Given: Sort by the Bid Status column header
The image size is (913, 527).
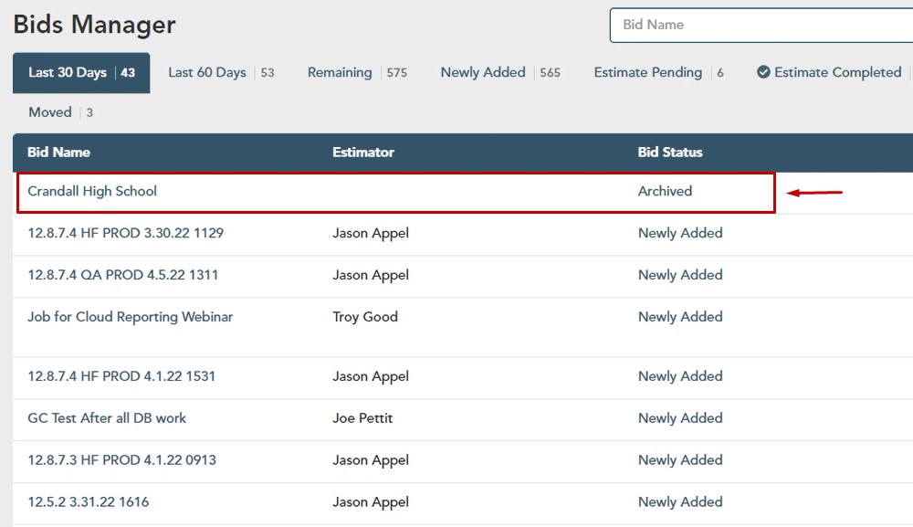Looking at the screenshot, I should (669, 153).
